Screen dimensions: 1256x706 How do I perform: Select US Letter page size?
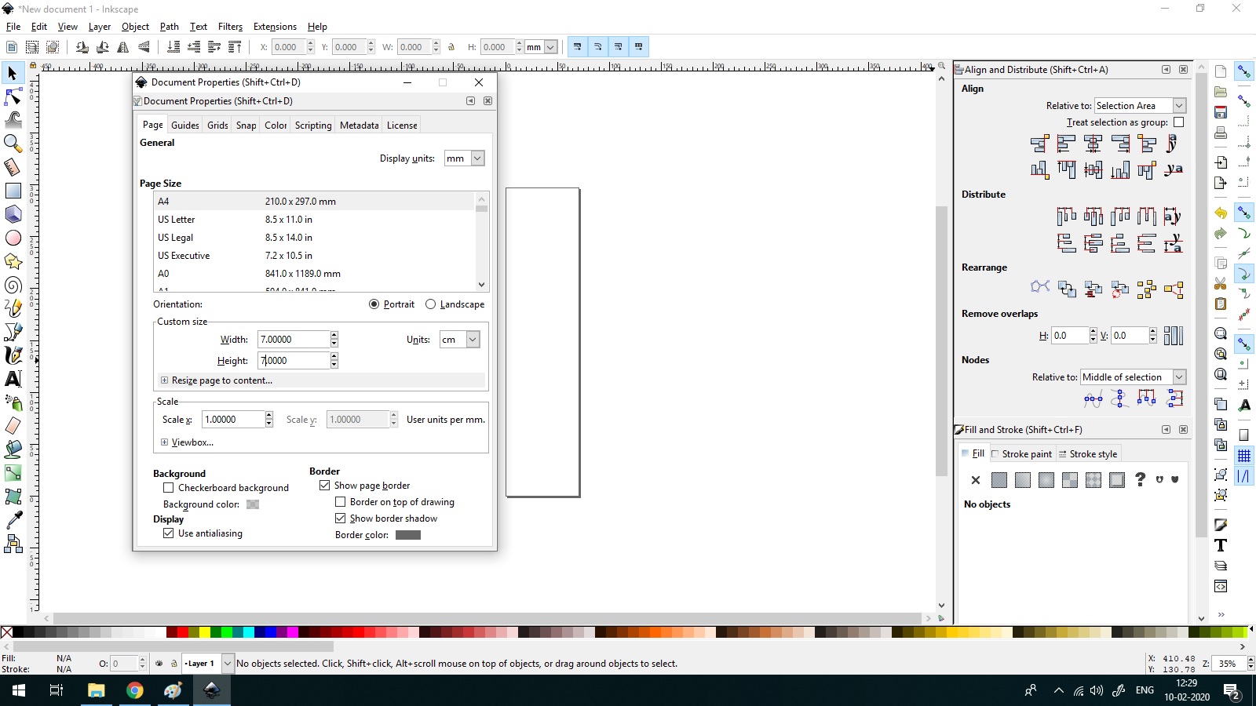(x=315, y=220)
